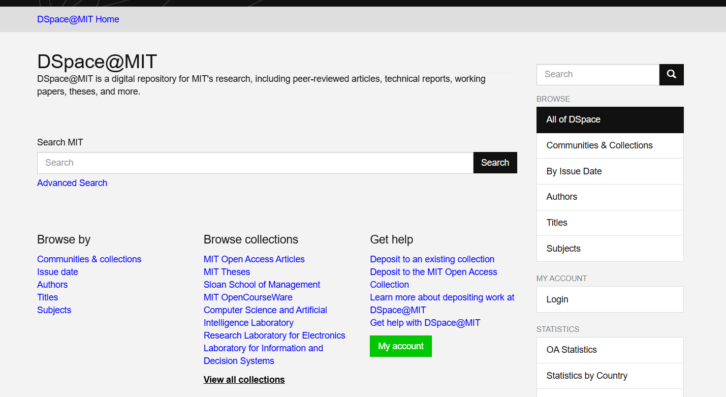Open the DSpace@MIT Home link
Screen dimensions: 726x397
(78, 19)
